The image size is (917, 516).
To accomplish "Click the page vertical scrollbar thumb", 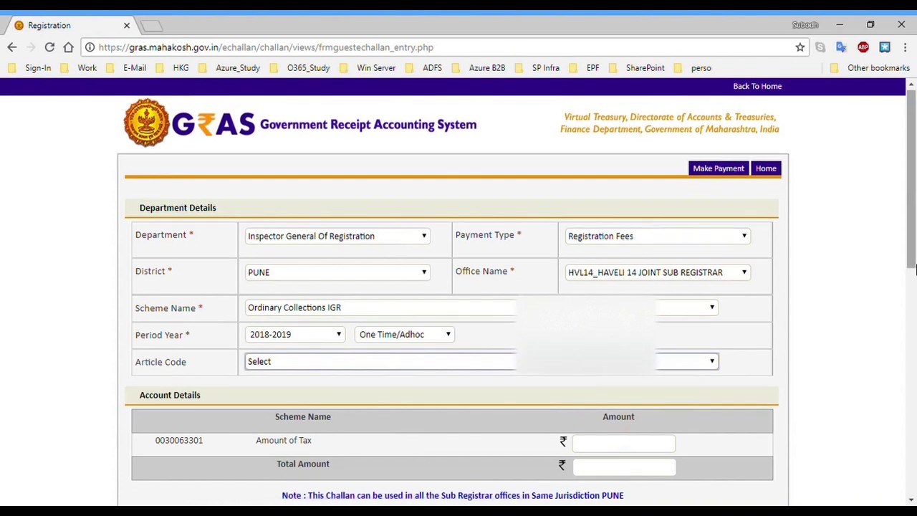I will (x=911, y=179).
